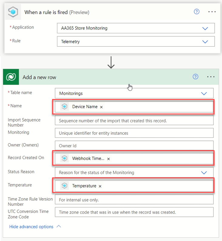Screen dimensions: 222x241
Task: Collapse with 'Hide advanced options' link
Action: (31, 227)
